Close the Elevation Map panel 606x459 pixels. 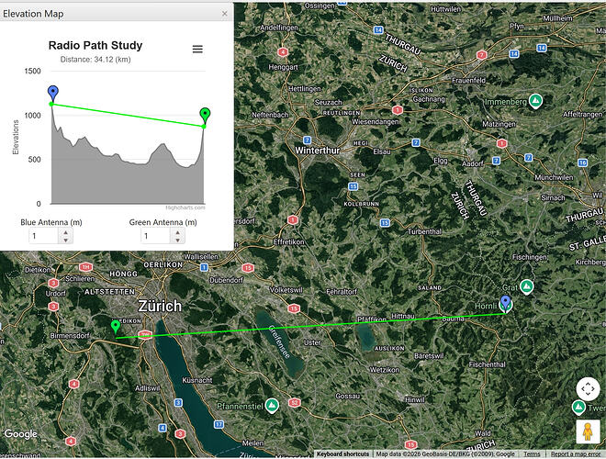tap(225, 14)
